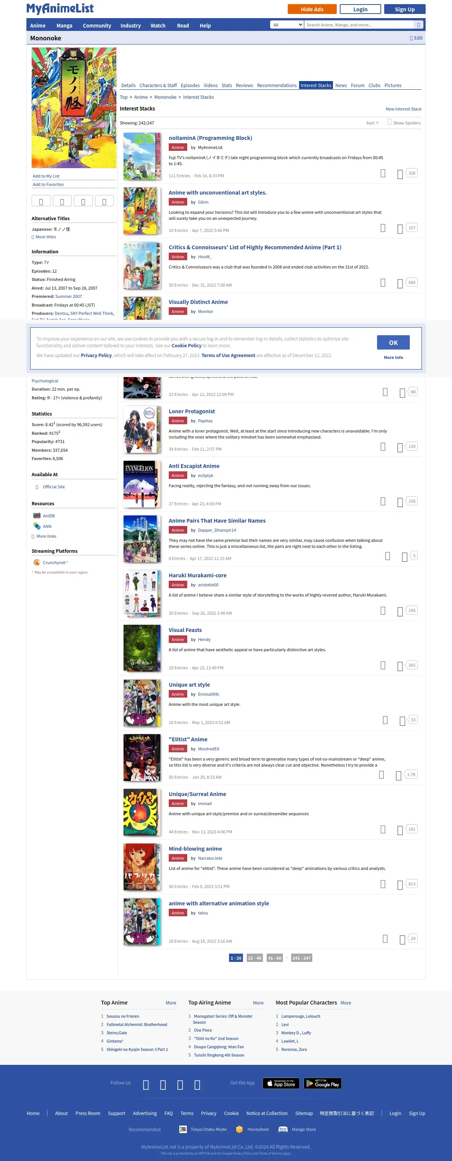
Task: Like the unconventional art styles stack (157)
Action: pos(400,229)
